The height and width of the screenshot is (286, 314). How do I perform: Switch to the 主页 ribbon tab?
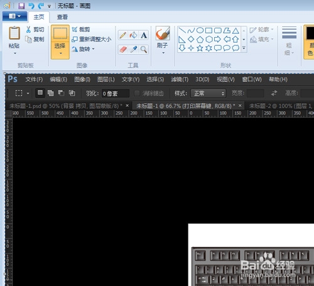pyautogui.click(x=39, y=17)
